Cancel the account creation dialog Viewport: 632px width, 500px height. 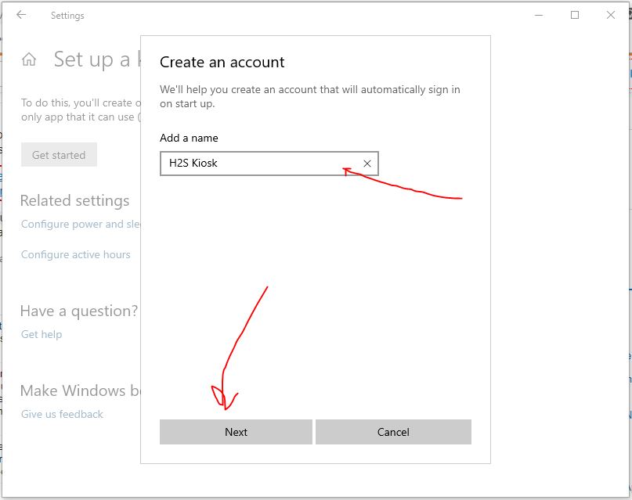(x=393, y=431)
